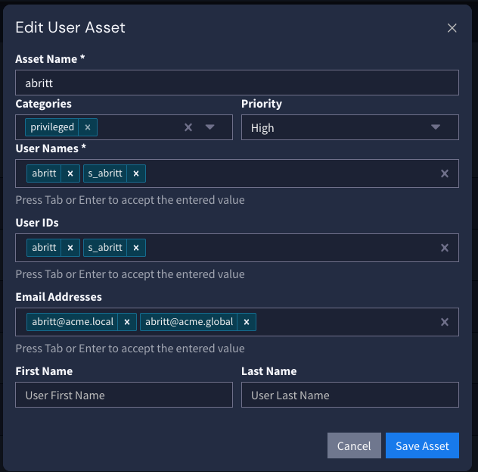Remove the privileged category tag
This screenshot has height=472, width=478.
[x=88, y=127]
